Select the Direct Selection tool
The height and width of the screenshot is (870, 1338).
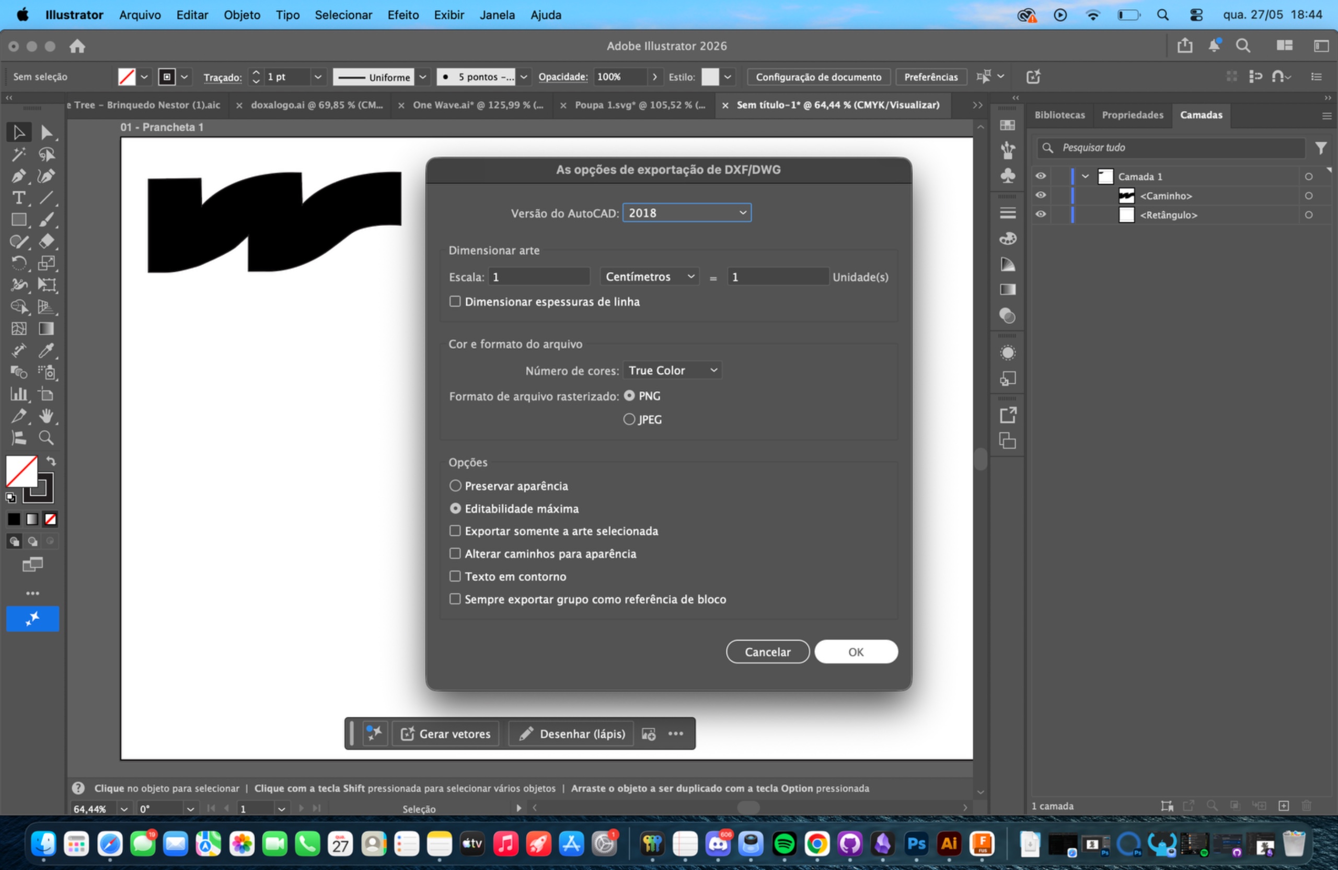click(47, 132)
